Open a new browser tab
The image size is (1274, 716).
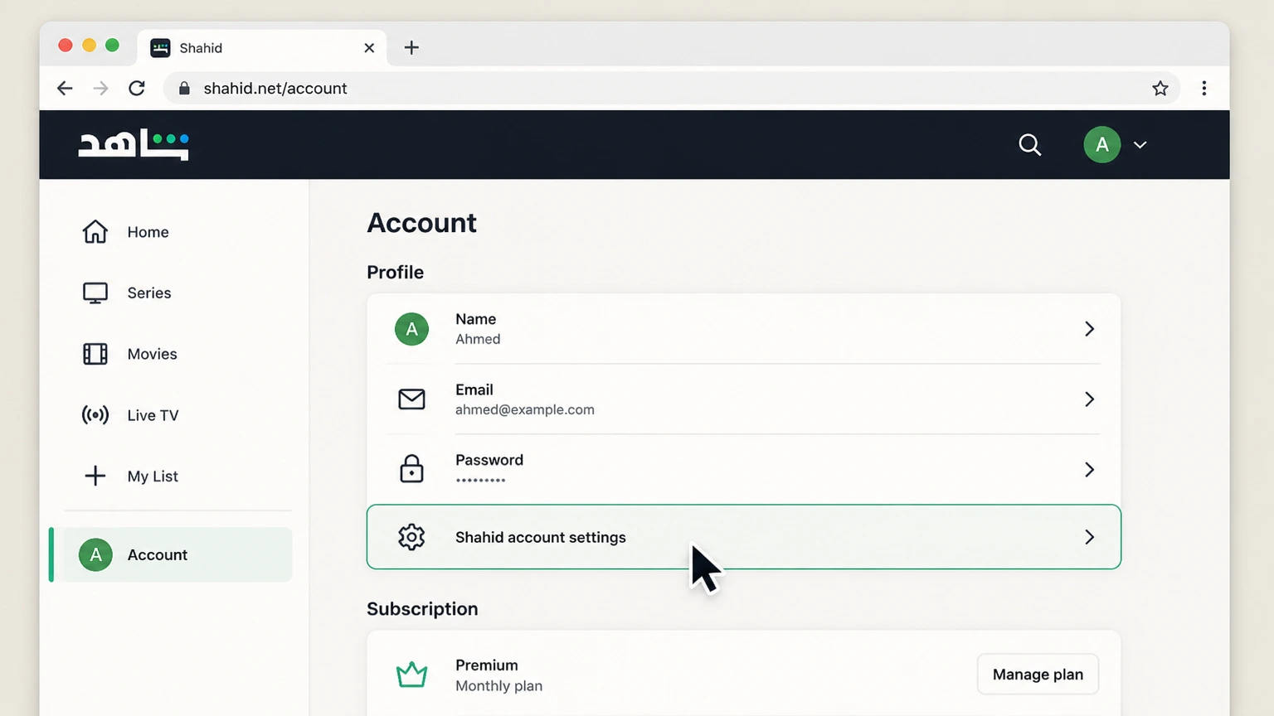pyautogui.click(x=411, y=48)
